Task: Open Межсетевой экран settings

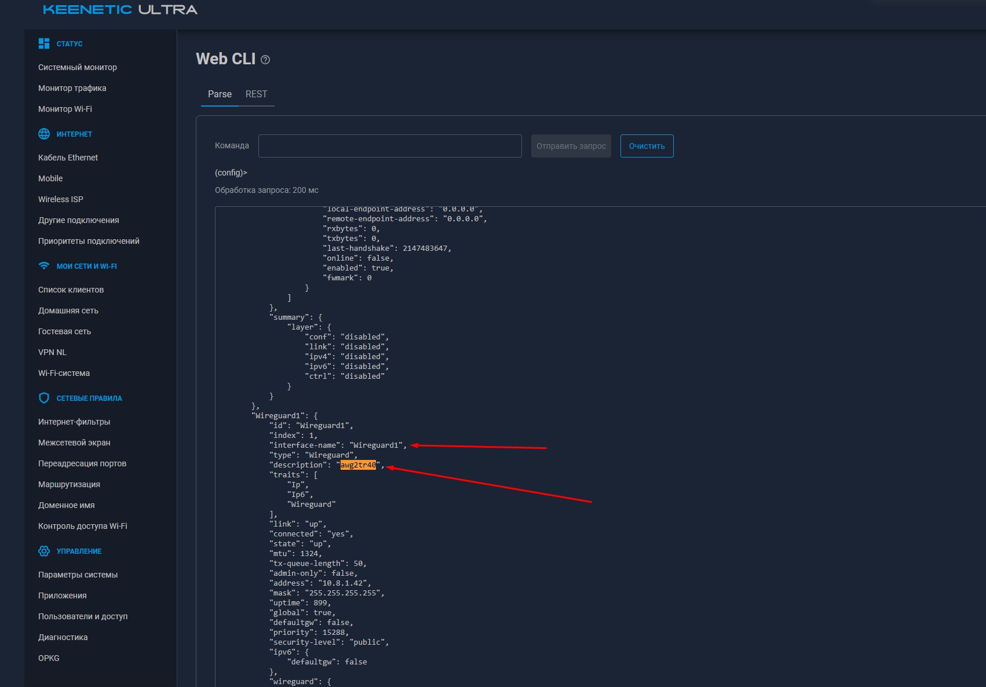Action: 74,443
